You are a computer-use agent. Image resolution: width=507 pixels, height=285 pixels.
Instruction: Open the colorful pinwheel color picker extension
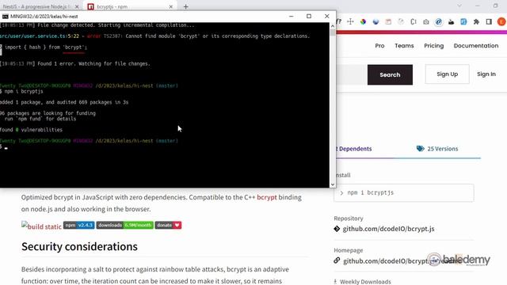(363, 21)
